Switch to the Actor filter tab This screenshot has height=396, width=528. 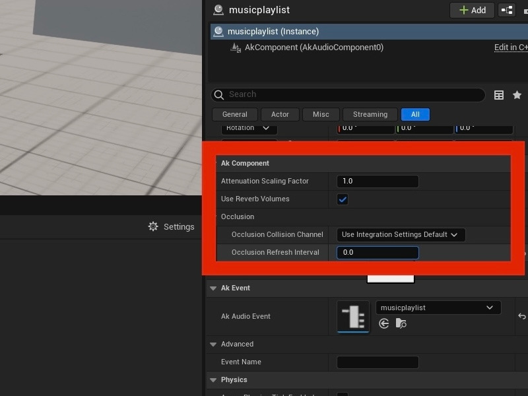(x=280, y=114)
